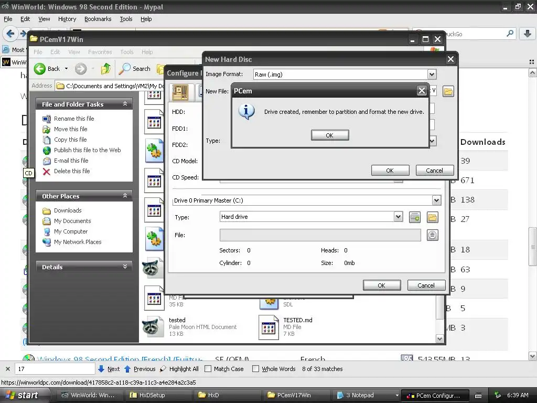This screenshot has height=403, width=537.
Task: Open My Documents in Other Places
Action: 72,221
